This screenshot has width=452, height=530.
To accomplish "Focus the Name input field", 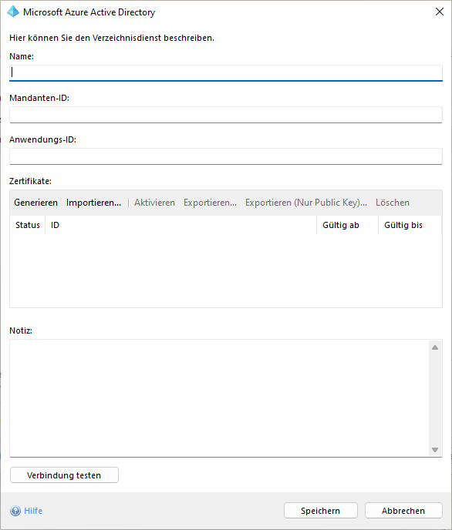I will pyautogui.click(x=226, y=72).
